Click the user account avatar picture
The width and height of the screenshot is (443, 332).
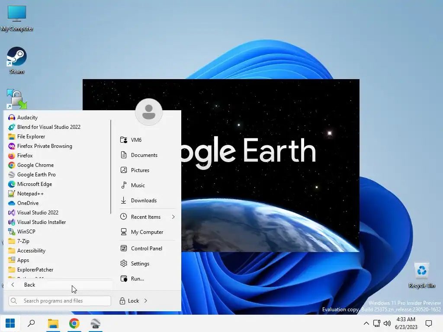click(x=149, y=112)
